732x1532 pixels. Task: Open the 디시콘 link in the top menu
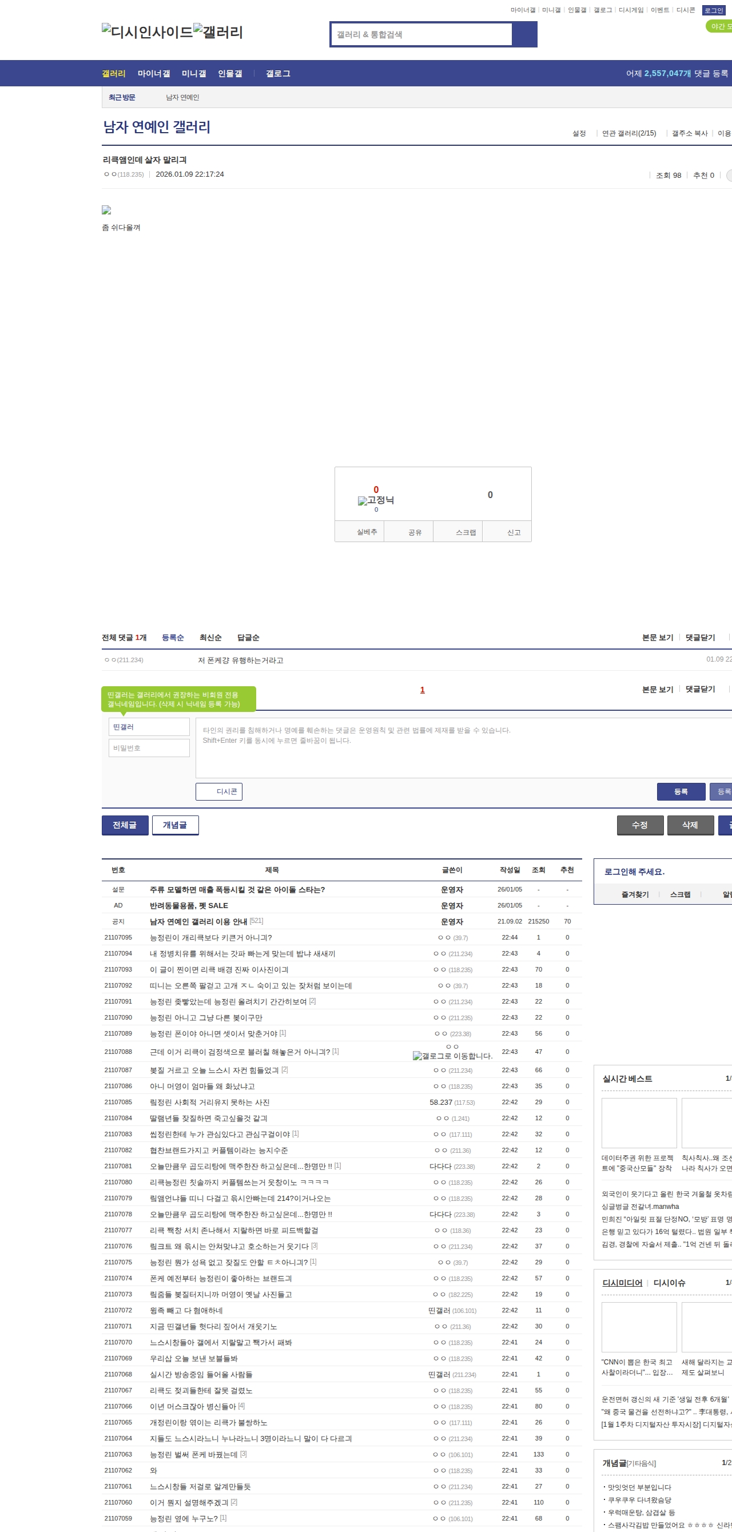686,10
